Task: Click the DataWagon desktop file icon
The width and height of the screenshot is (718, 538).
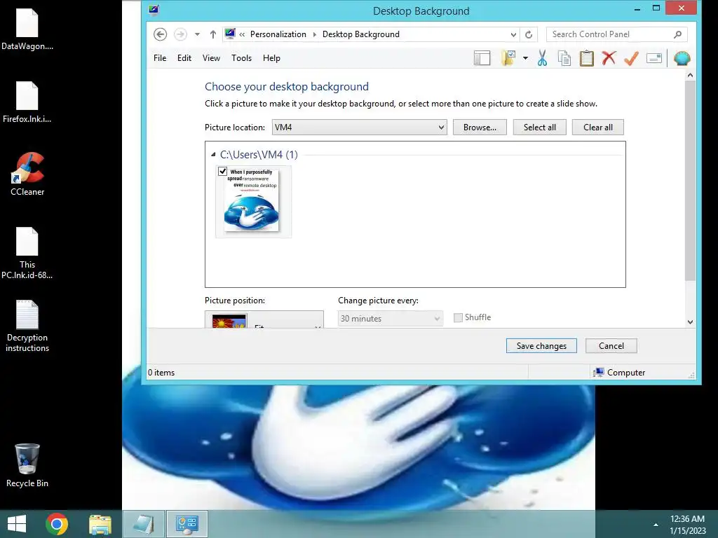Action: (x=27, y=29)
